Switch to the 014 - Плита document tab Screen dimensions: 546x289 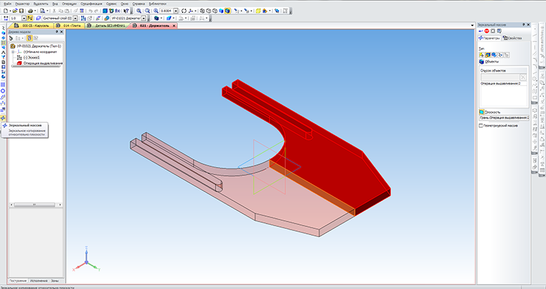[x=70, y=26]
